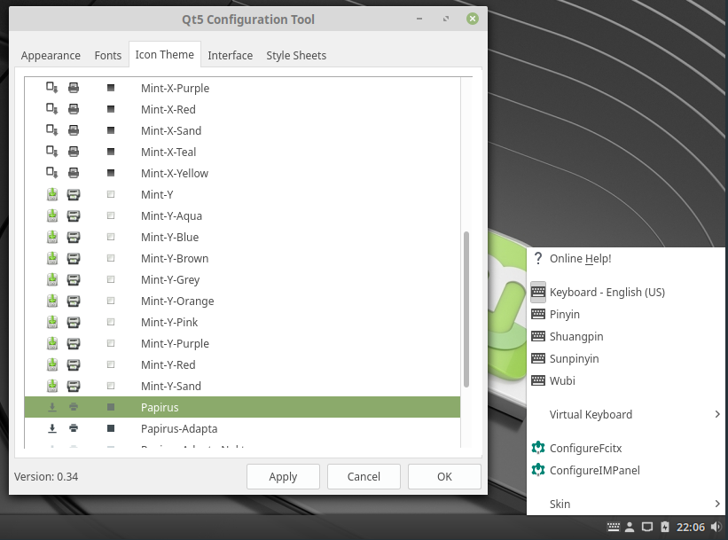
Task: Open the Style Sheets tab
Action: pos(296,55)
